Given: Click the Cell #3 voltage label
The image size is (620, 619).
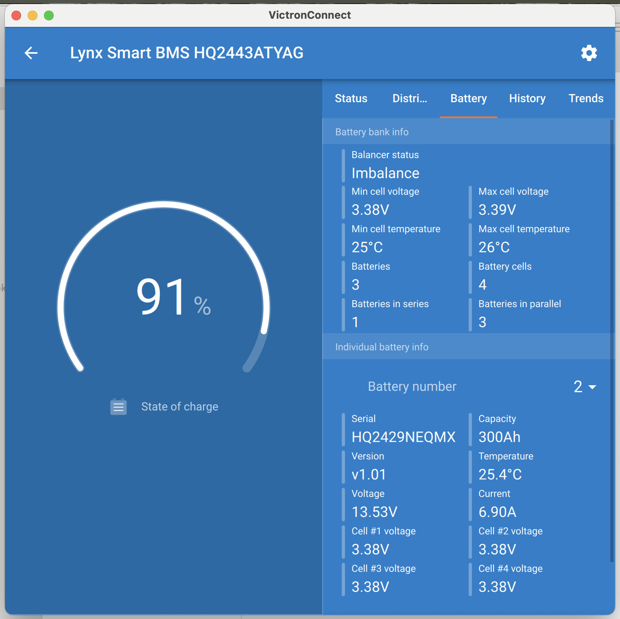Looking at the screenshot, I should (384, 569).
